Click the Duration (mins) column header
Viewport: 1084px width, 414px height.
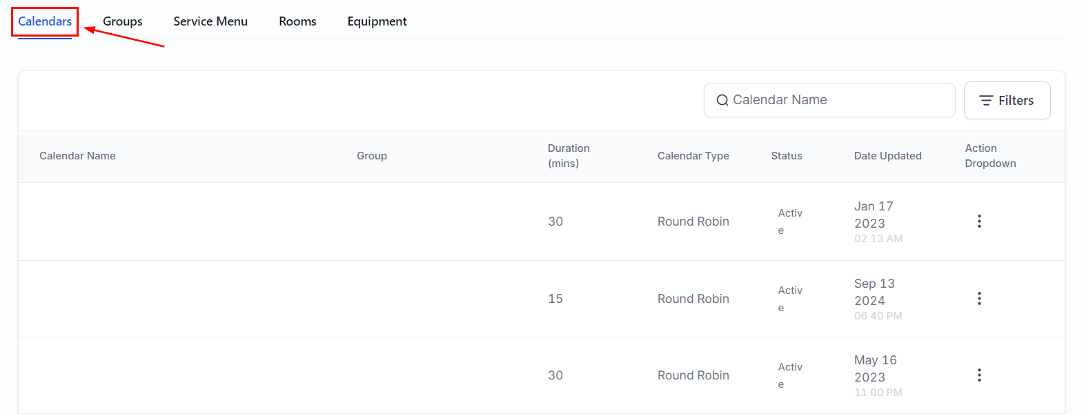[x=568, y=156]
